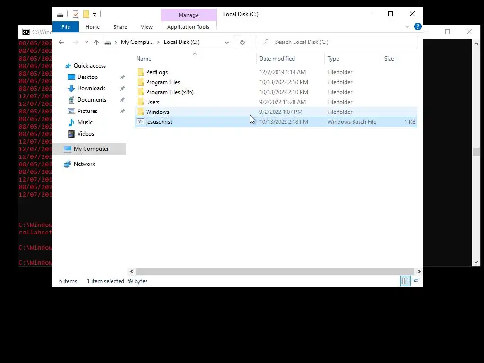Open Help with the question mark icon

tap(418, 26)
